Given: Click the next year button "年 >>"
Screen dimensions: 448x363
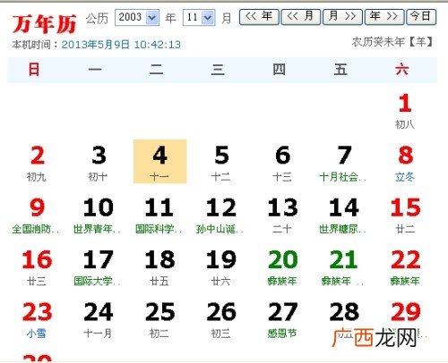Looking at the screenshot, I should (x=384, y=17).
